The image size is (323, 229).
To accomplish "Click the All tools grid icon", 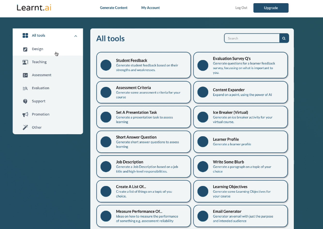I will click(x=25, y=36).
